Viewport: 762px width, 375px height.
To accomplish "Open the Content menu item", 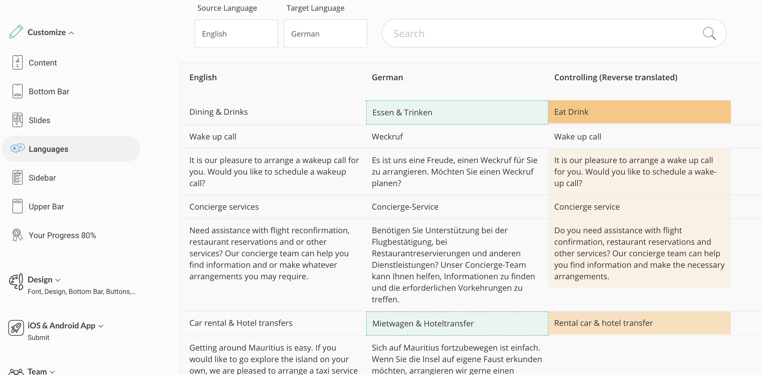I will click(43, 63).
